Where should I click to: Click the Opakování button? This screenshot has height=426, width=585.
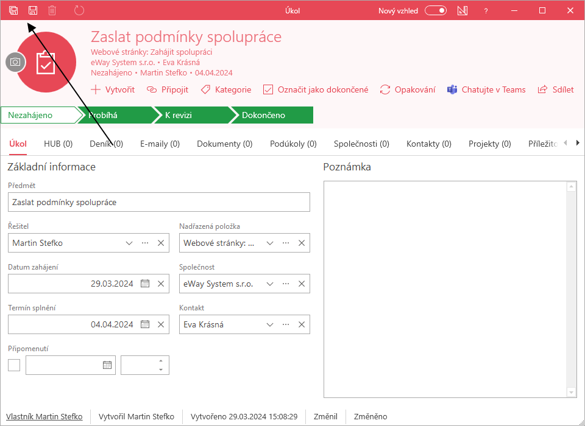[x=408, y=89]
